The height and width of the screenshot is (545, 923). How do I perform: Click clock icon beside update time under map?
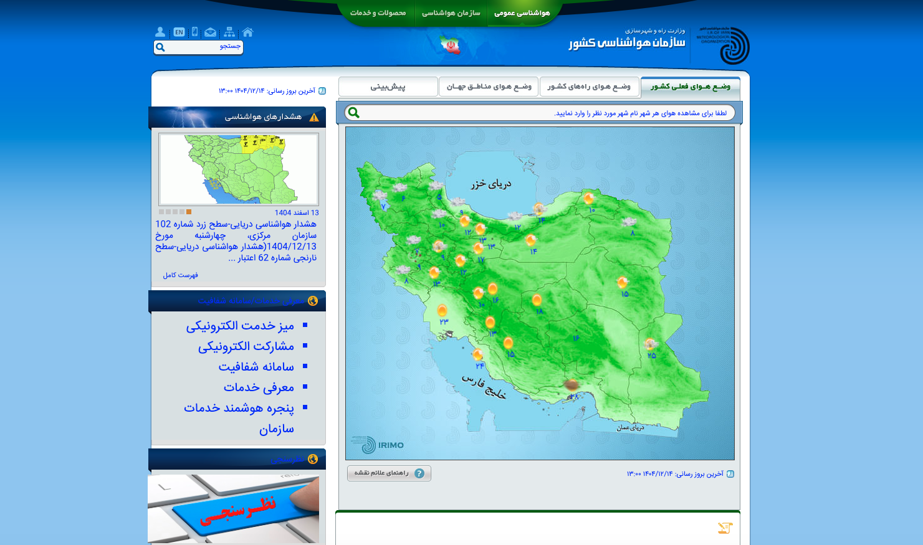coord(730,474)
